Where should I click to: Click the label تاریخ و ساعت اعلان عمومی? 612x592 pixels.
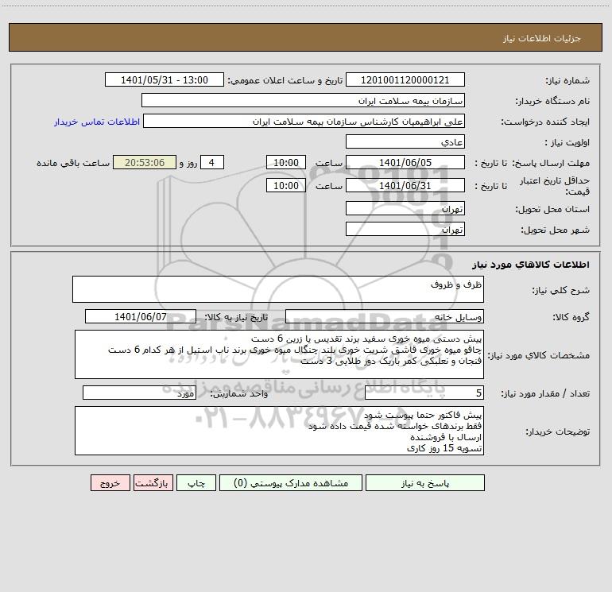(x=285, y=81)
